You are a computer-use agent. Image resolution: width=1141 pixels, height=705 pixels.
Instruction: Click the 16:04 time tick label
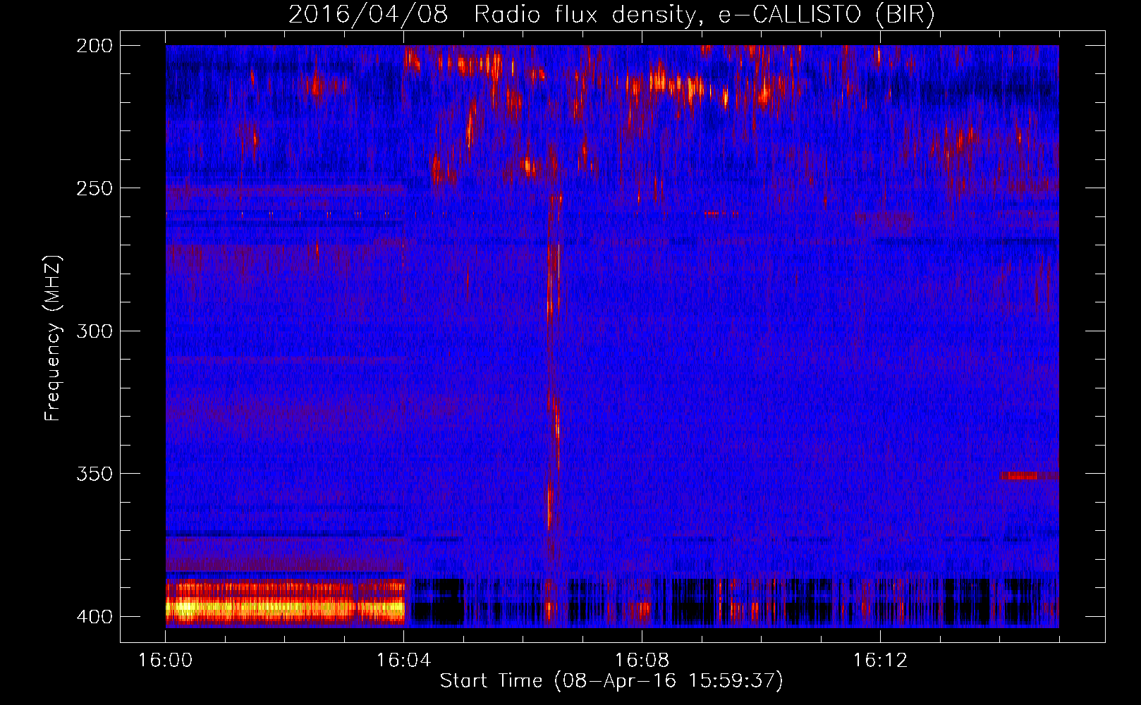403,661
